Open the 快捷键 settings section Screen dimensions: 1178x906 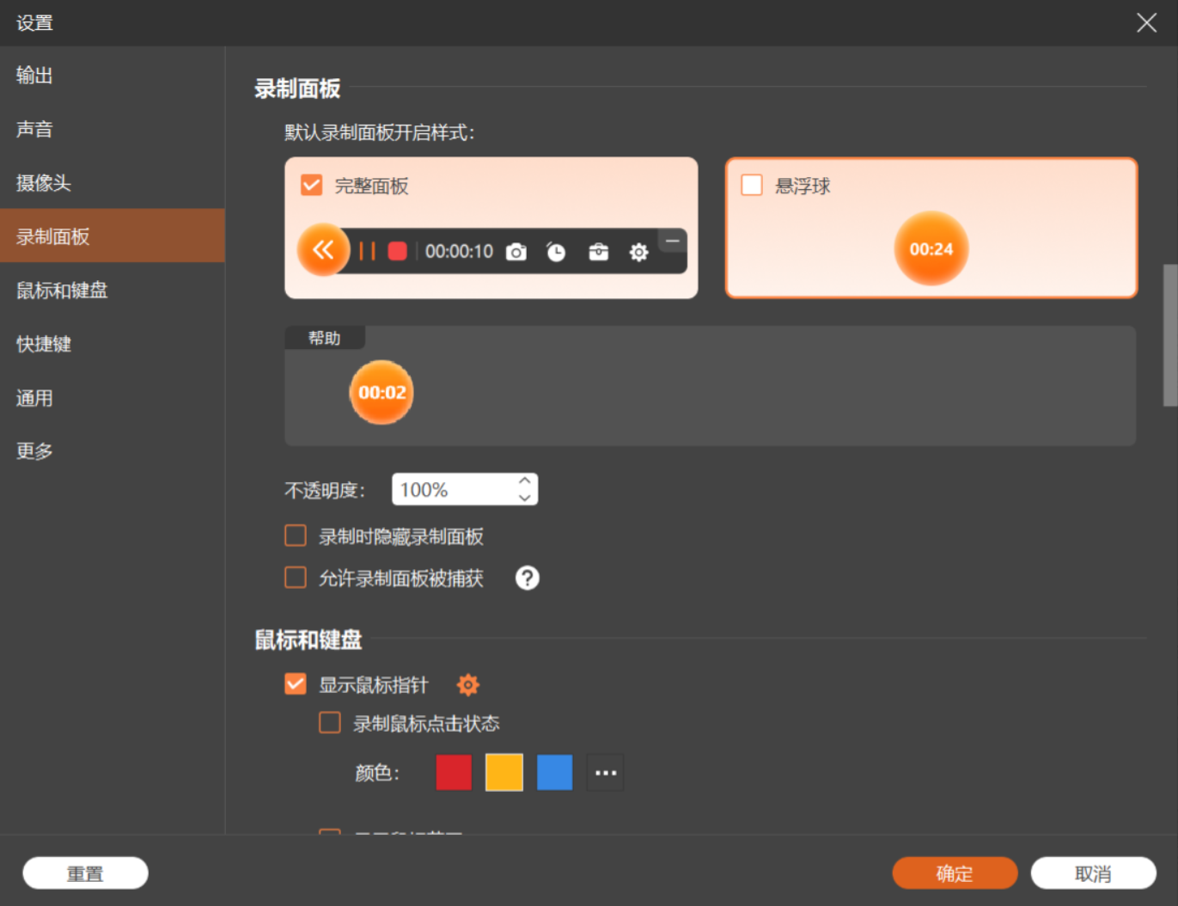113,344
